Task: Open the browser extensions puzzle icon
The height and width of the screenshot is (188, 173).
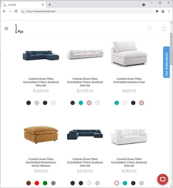Action: (157, 11)
